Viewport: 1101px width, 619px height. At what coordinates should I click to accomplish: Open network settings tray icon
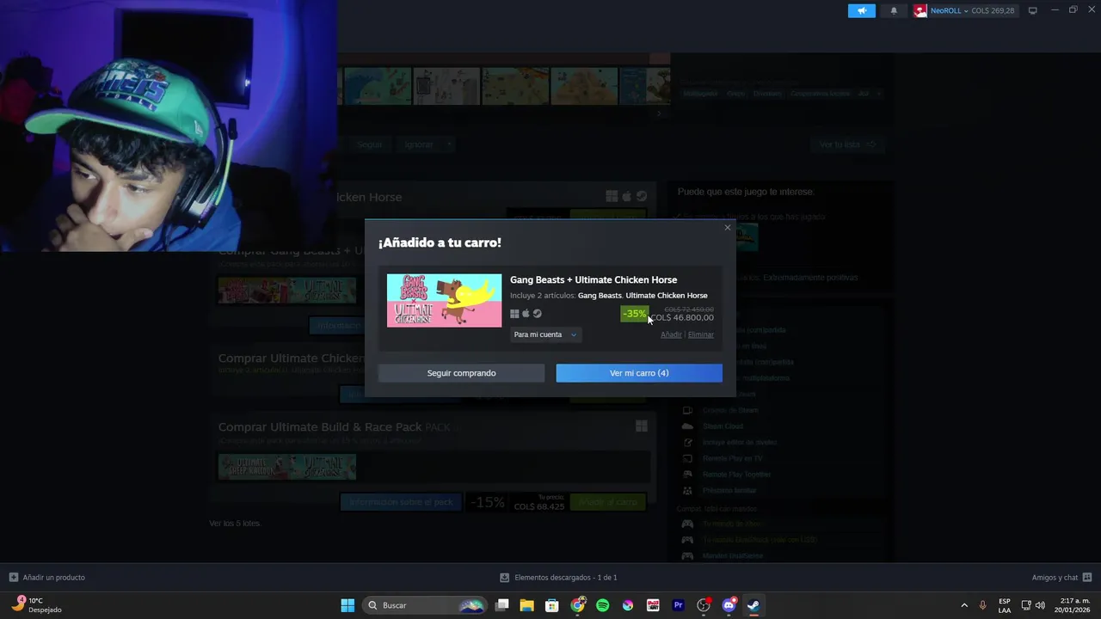click(x=1026, y=605)
